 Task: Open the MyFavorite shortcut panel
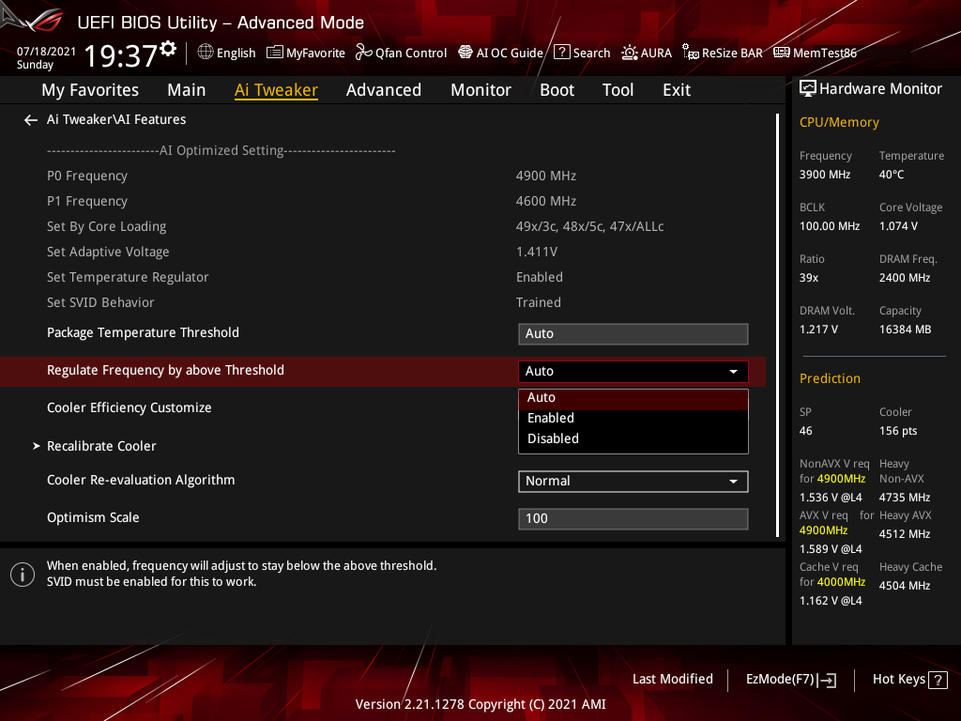click(306, 53)
